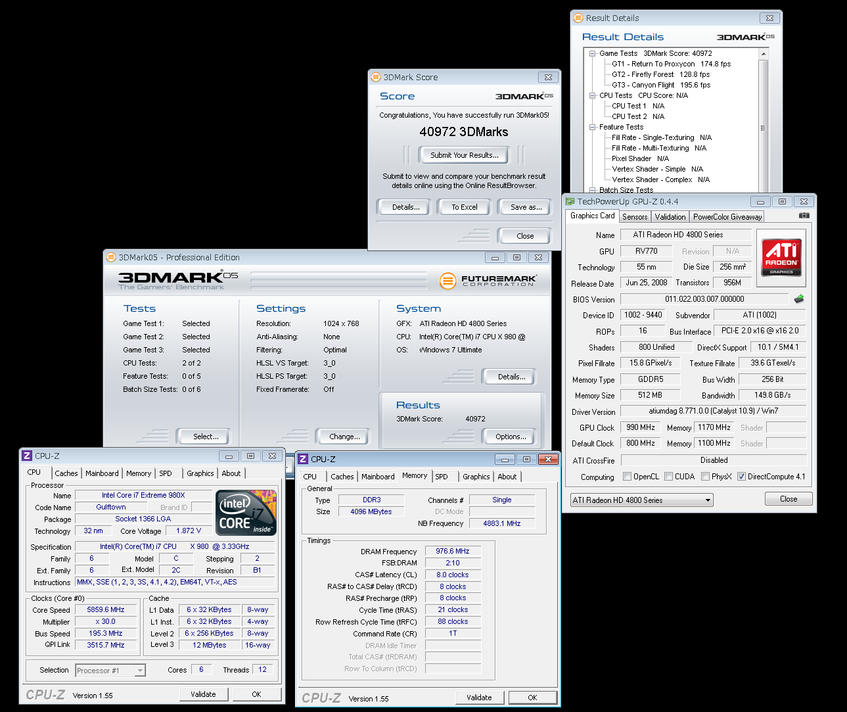Screen dimensions: 847x712
Task: Open the Processor #1 selection dropdown in CPU-Z
Action: coord(110,671)
